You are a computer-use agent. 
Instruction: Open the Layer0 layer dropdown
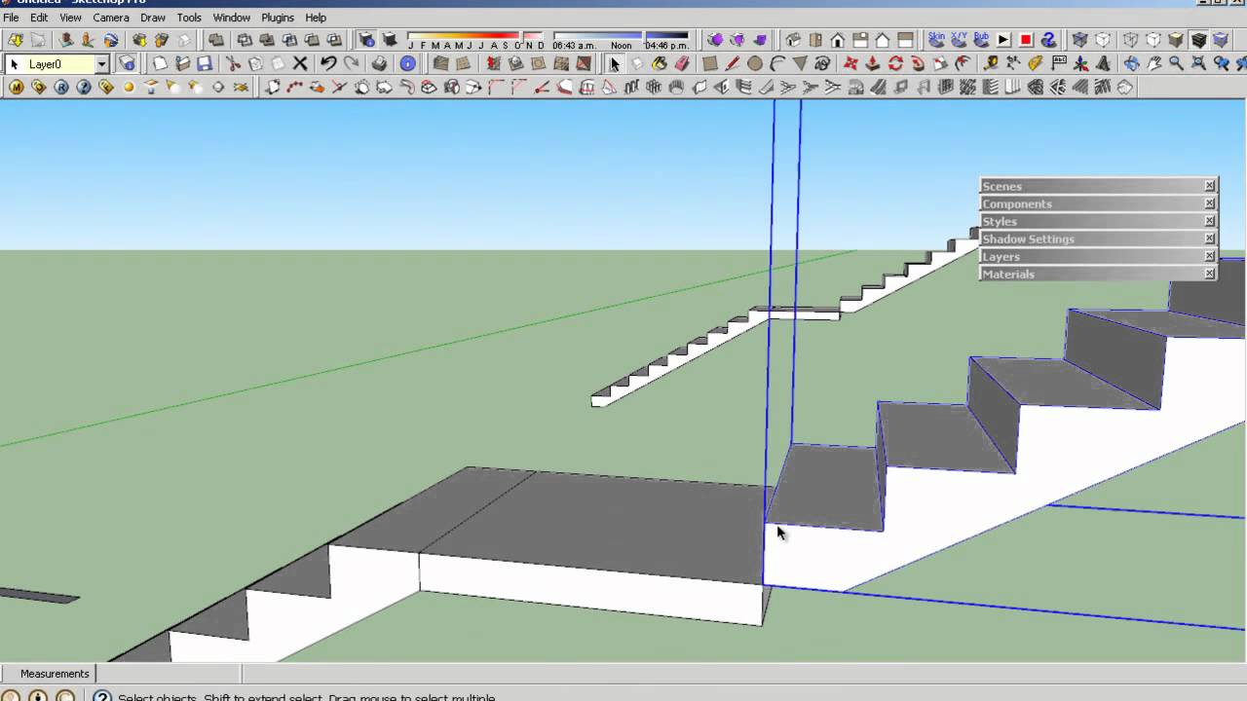[x=101, y=64]
